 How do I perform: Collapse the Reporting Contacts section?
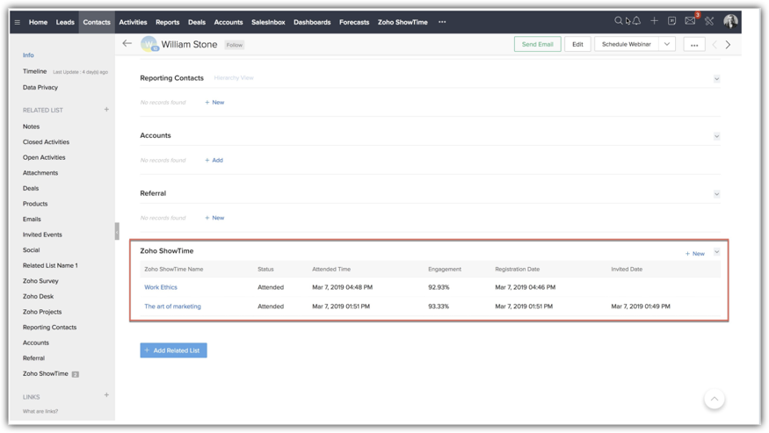click(716, 78)
